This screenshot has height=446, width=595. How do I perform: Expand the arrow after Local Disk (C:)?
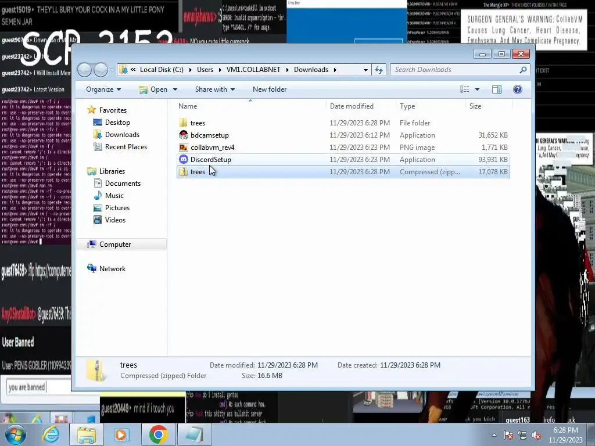tap(190, 70)
